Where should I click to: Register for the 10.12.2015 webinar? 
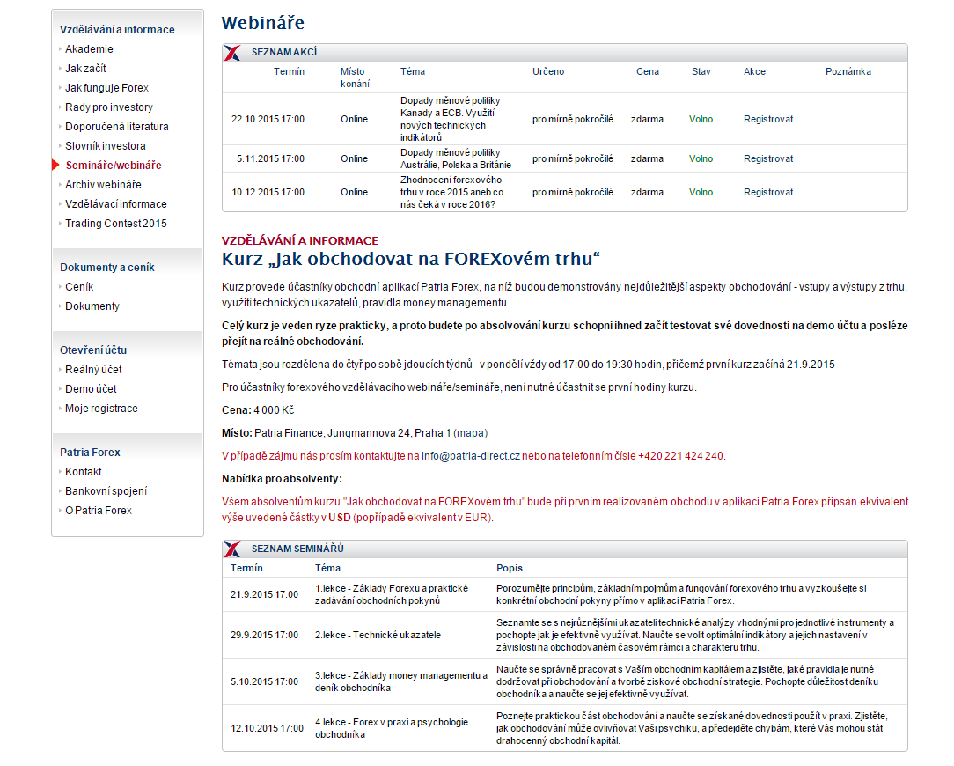click(x=768, y=193)
